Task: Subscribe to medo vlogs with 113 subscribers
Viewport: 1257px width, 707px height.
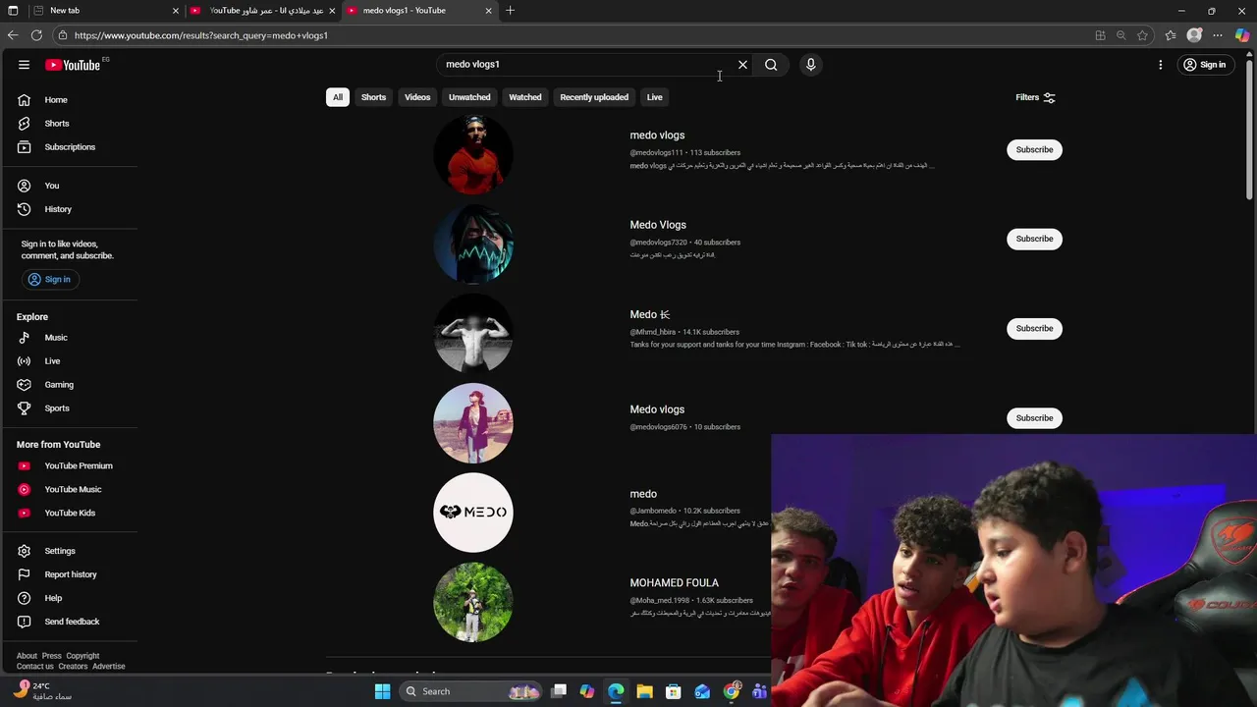Action: tap(1034, 149)
